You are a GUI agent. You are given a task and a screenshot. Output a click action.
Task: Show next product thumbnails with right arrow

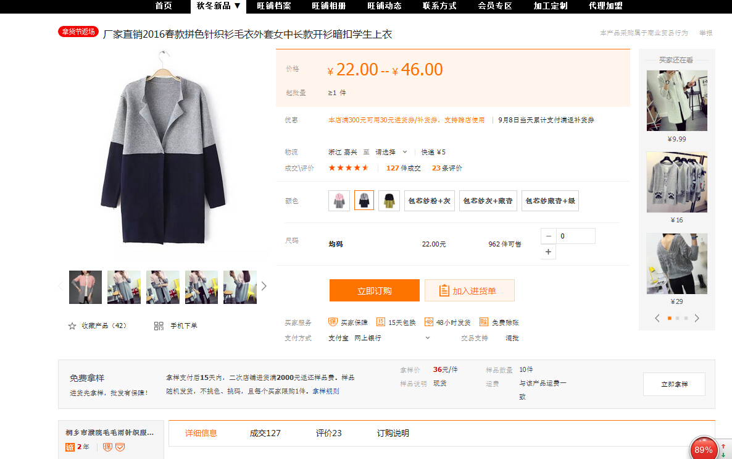click(x=264, y=286)
